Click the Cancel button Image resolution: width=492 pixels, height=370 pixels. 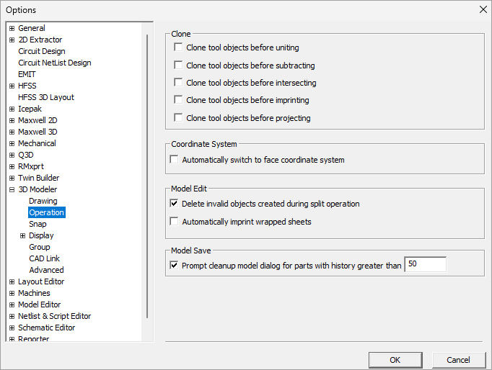(458, 360)
